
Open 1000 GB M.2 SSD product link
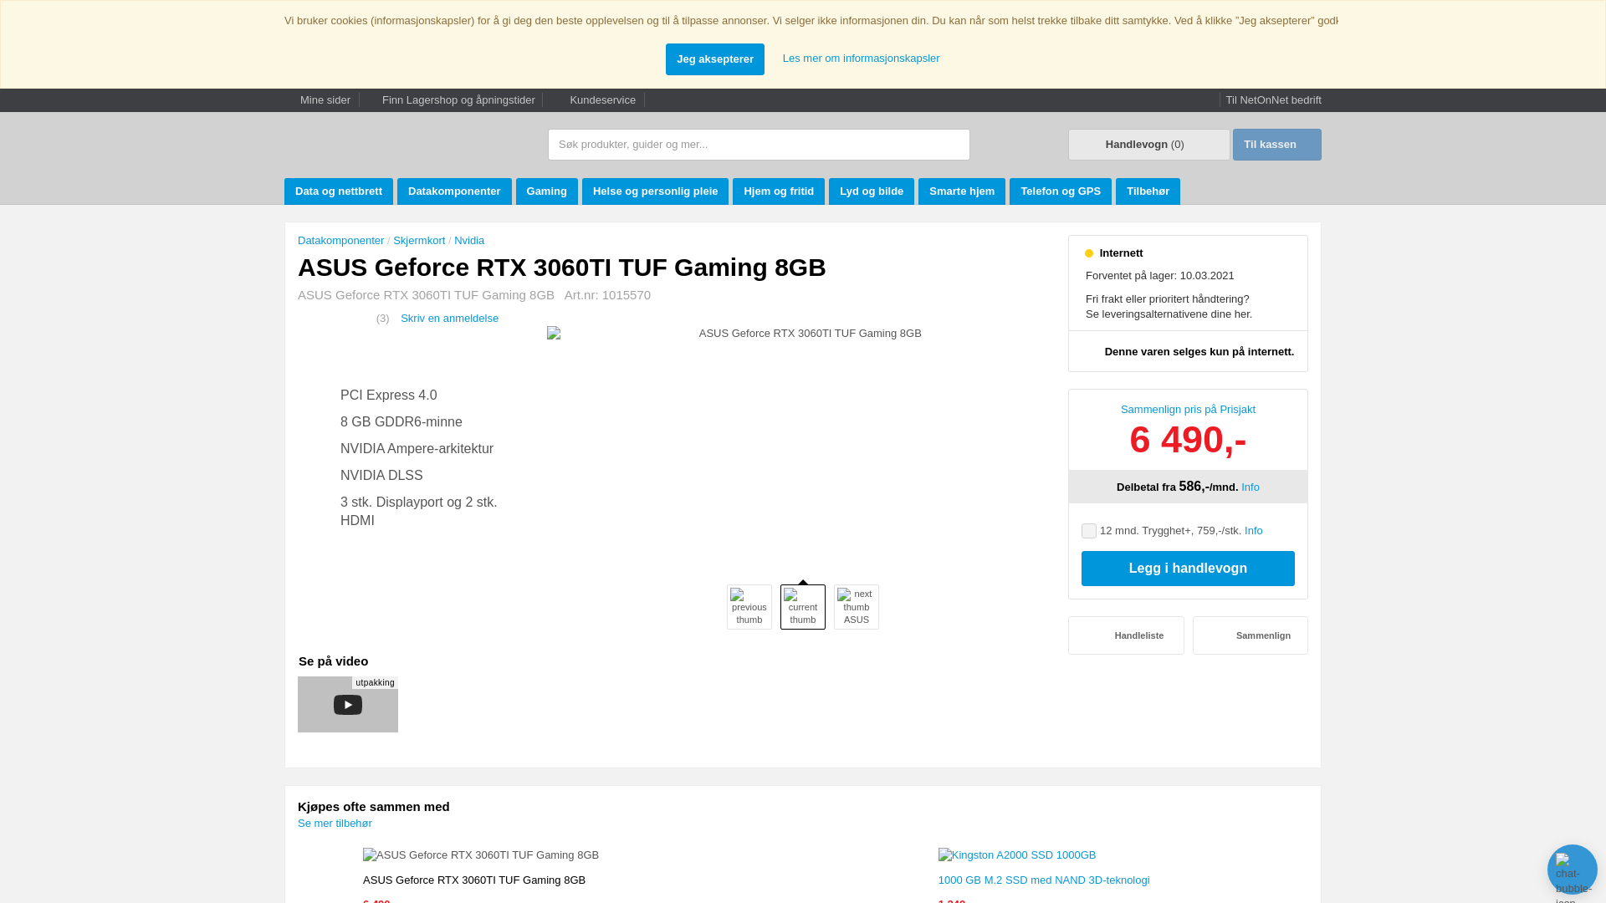click(x=1044, y=880)
